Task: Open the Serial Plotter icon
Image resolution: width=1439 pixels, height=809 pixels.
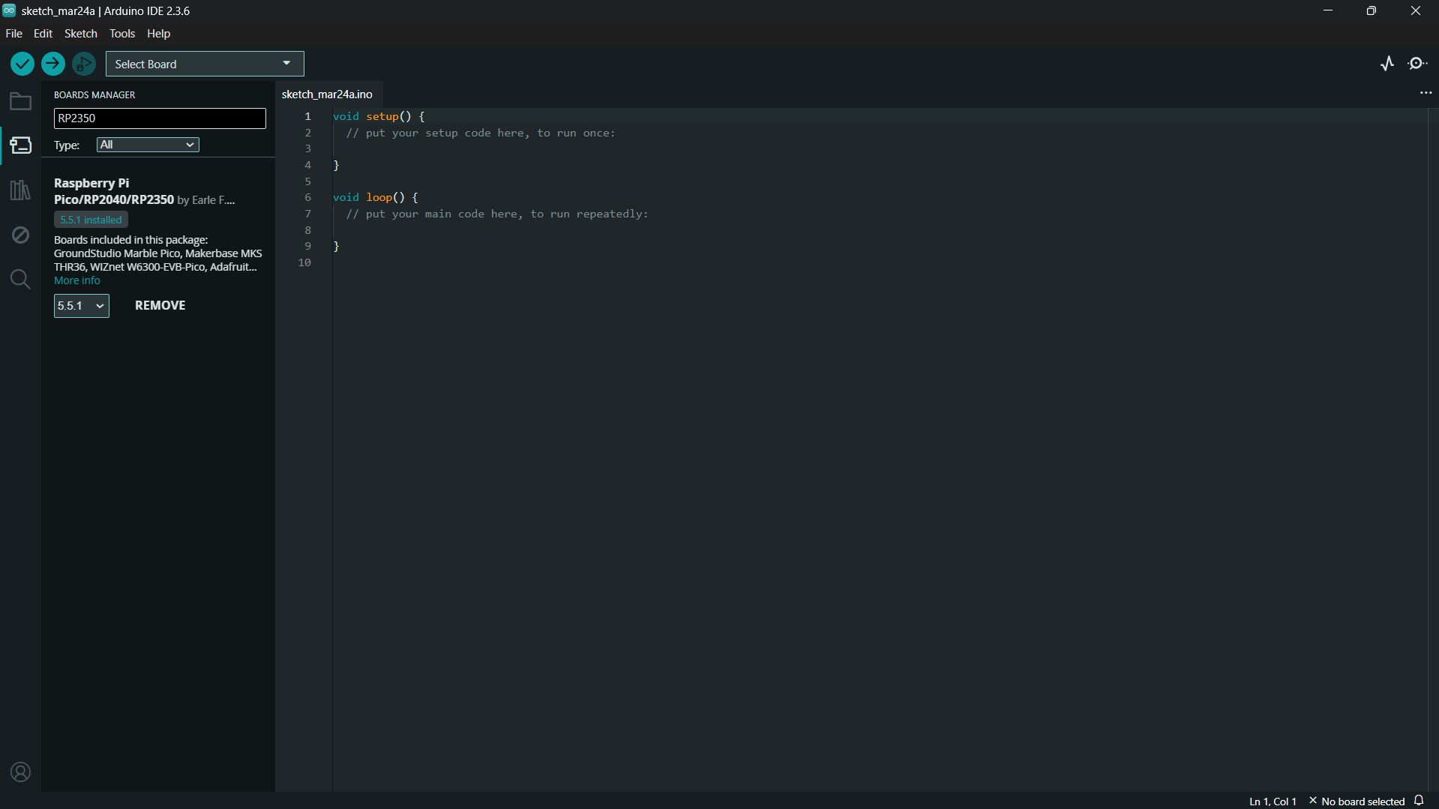Action: [1387, 64]
